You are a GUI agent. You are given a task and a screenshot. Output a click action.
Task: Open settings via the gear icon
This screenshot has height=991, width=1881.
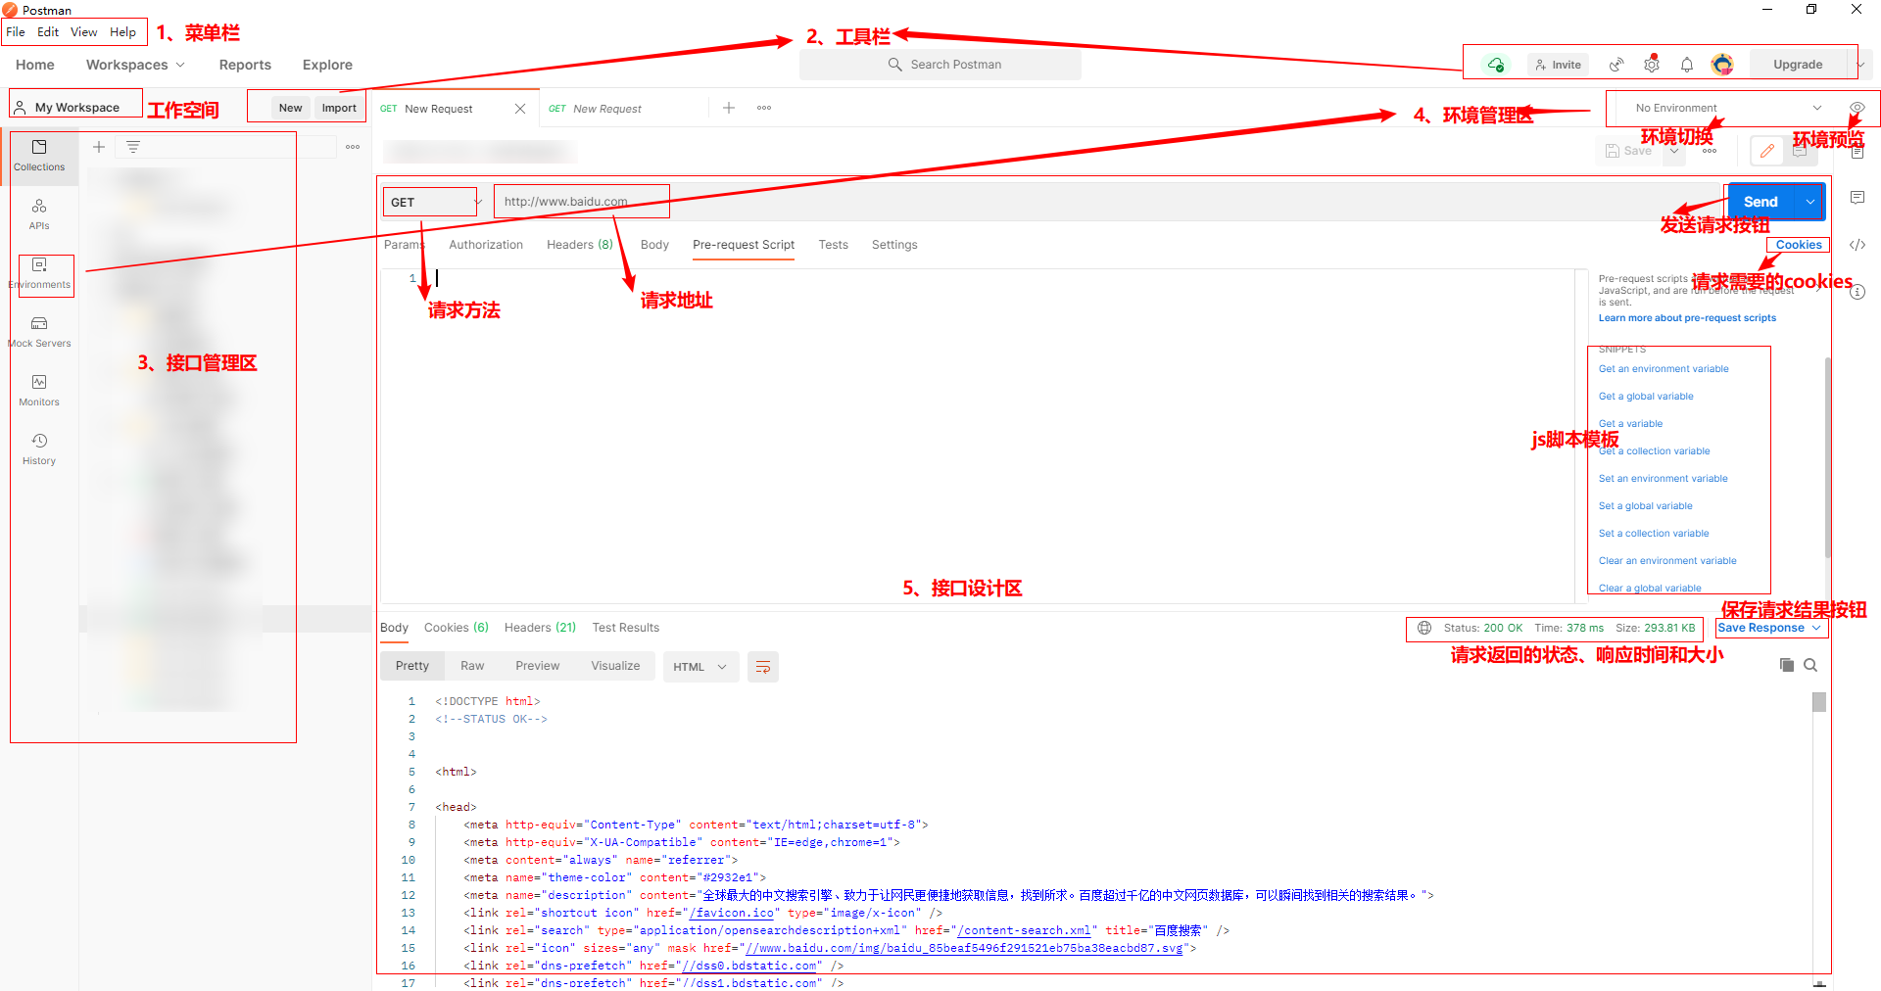click(x=1652, y=65)
